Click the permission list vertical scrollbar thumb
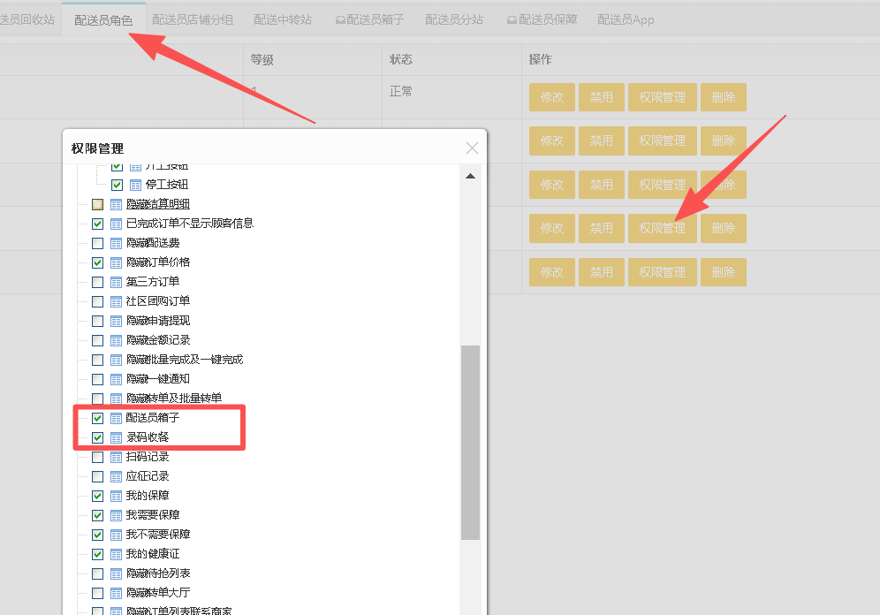This screenshot has height=615, width=880. (x=470, y=442)
